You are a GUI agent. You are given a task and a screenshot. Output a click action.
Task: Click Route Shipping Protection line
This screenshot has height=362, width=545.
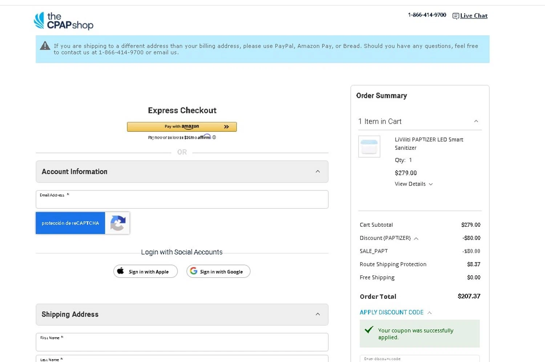tap(420, 264)
